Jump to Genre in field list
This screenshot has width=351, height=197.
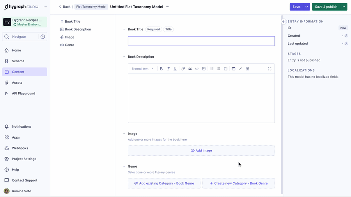coord(67,45)
